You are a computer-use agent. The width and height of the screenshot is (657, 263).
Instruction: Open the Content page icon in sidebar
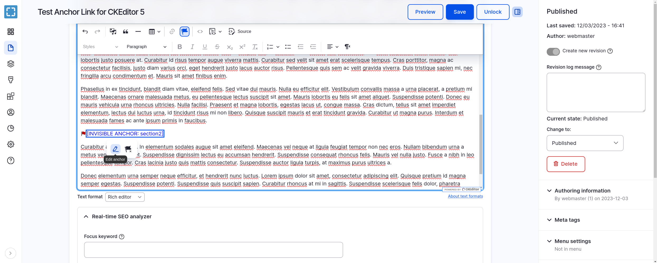11,48
